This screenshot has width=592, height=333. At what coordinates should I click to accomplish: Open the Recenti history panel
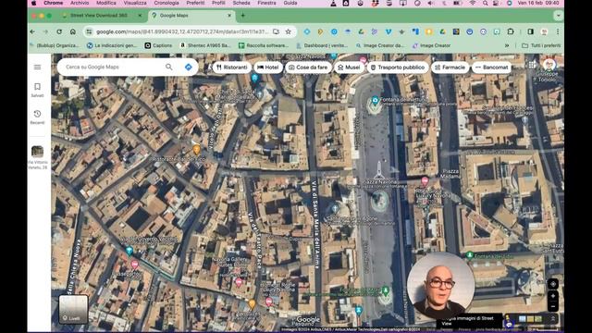(x=37, y=117)
